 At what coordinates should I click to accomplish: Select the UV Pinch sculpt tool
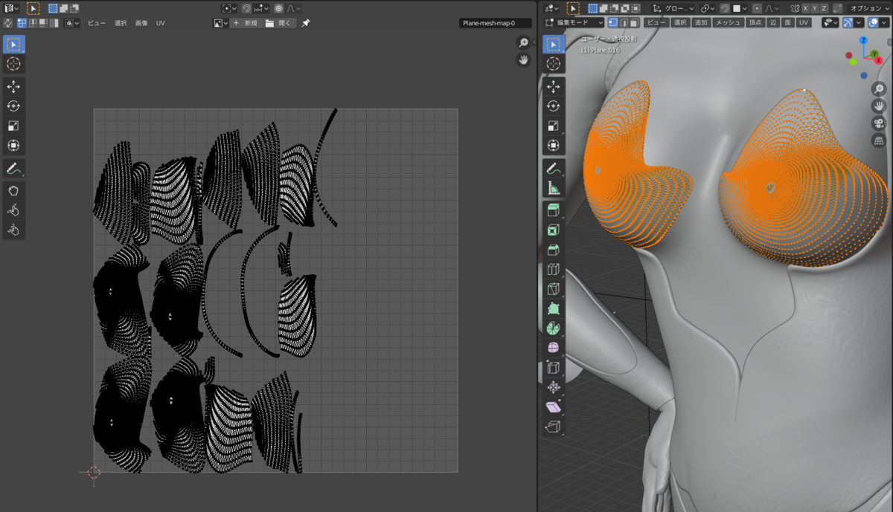tap(13, 230)
